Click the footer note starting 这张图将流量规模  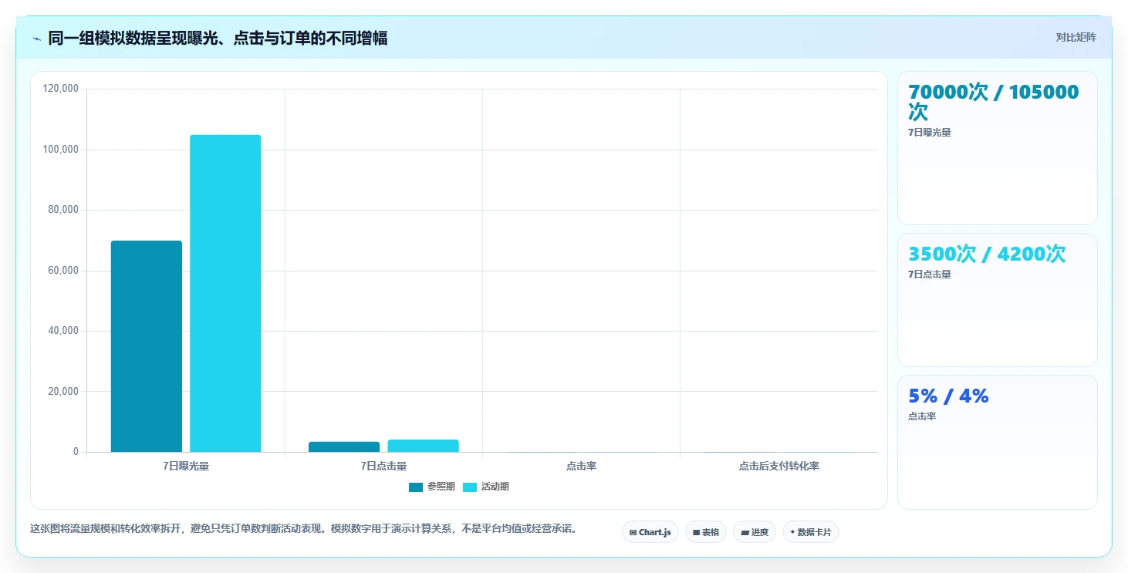tap(303, 529)
